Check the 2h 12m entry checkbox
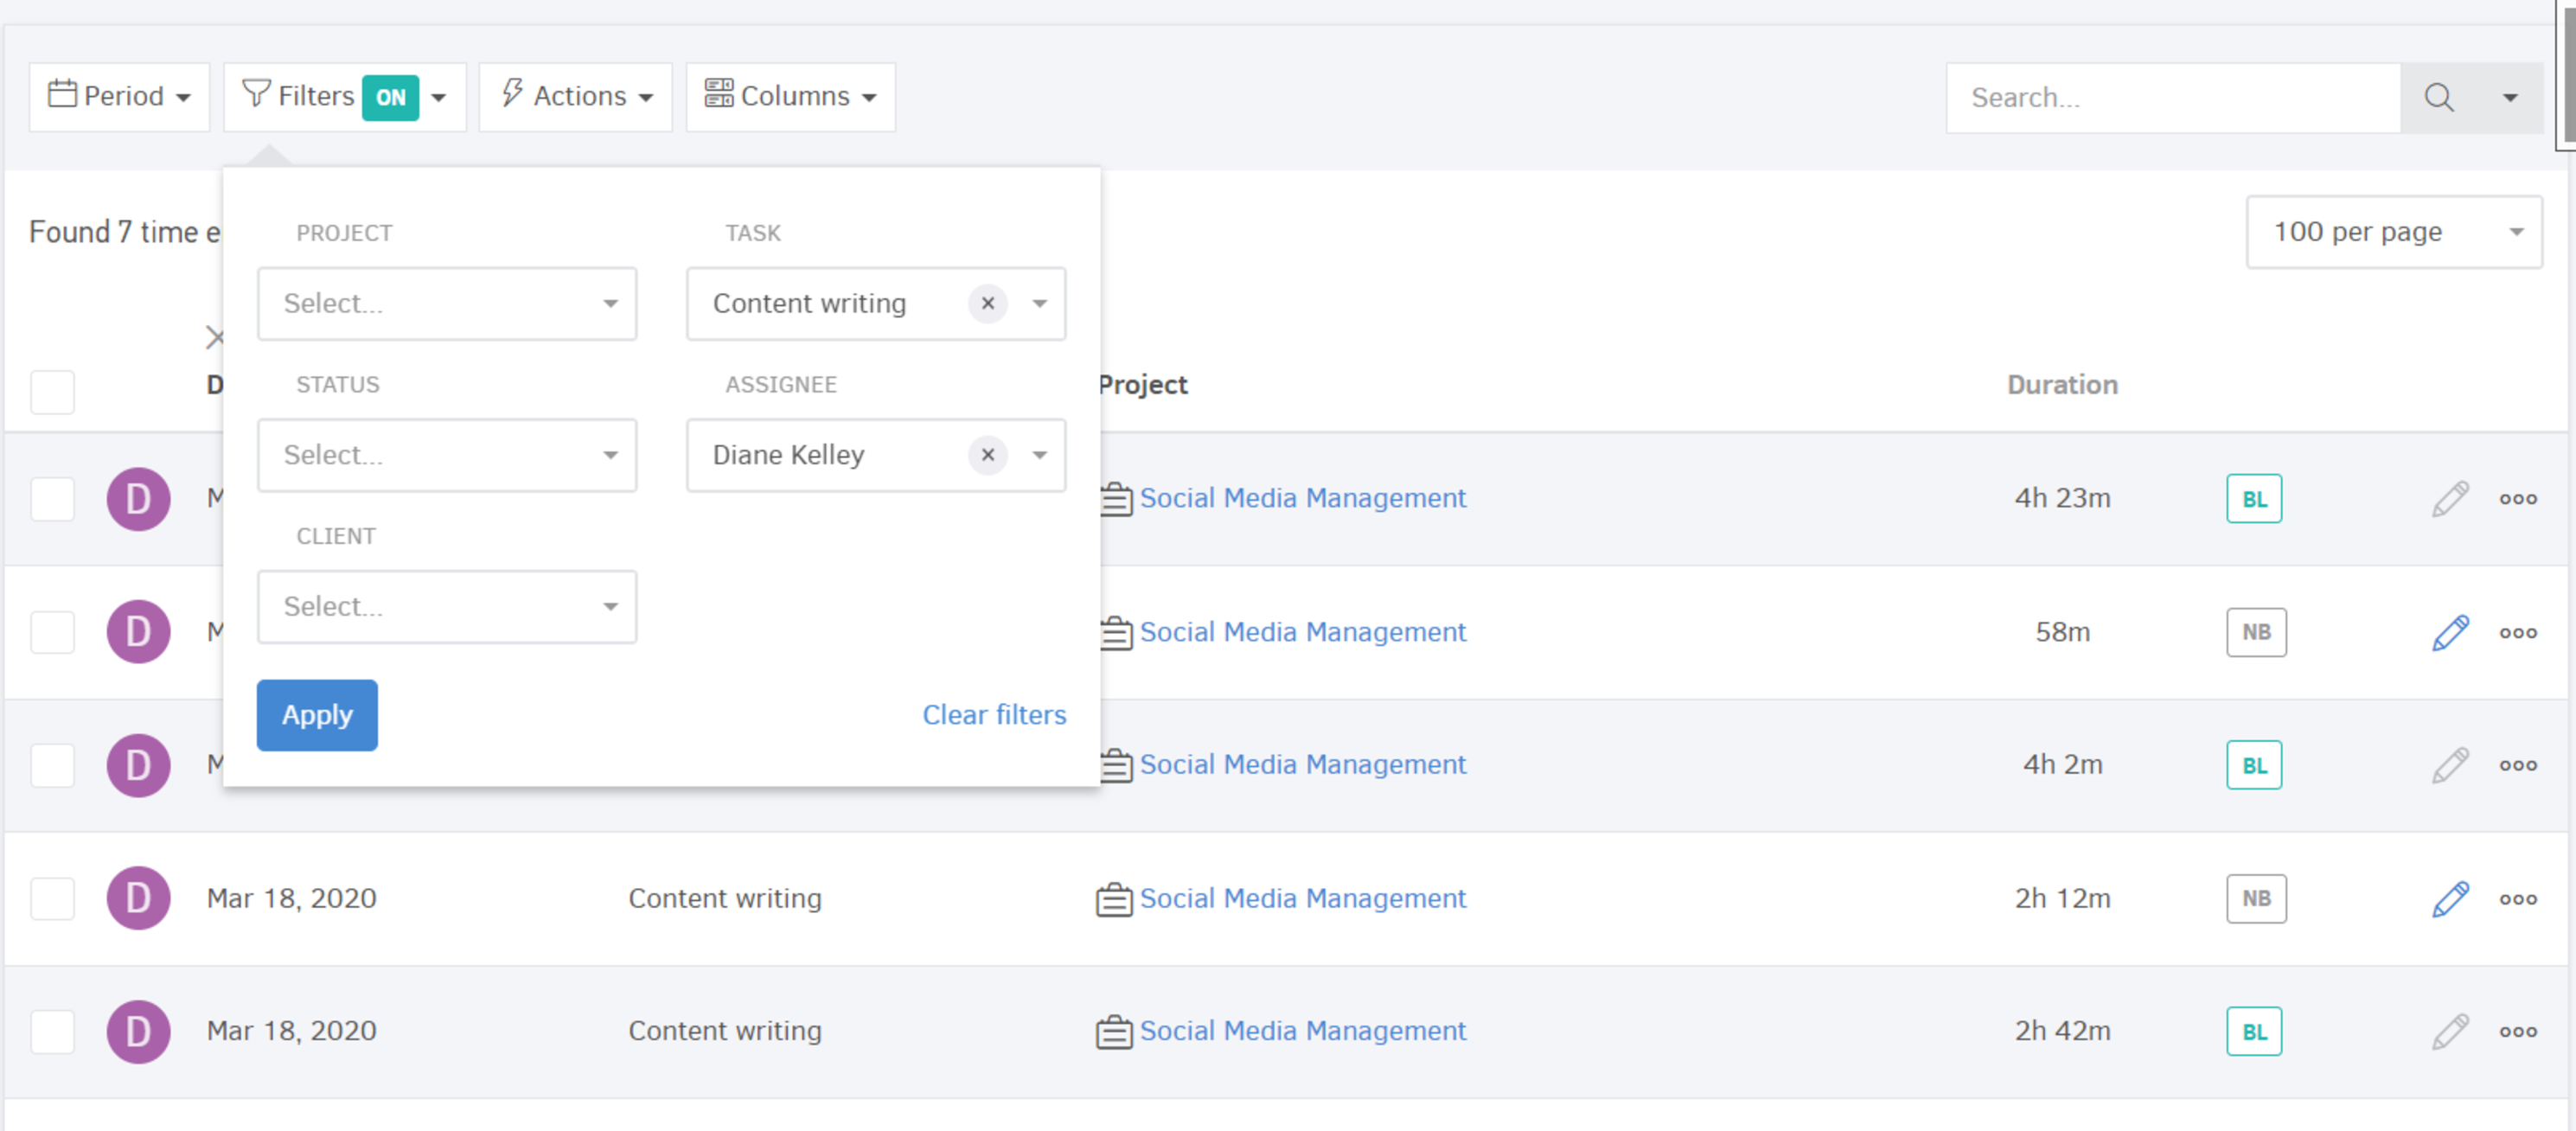 [52, 898]
